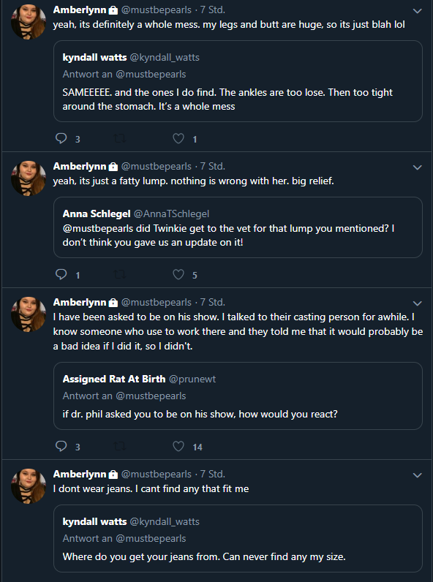Open replies on the casting person tweet
The height and width of the screenshot is (582, 433).
(61, 446)
